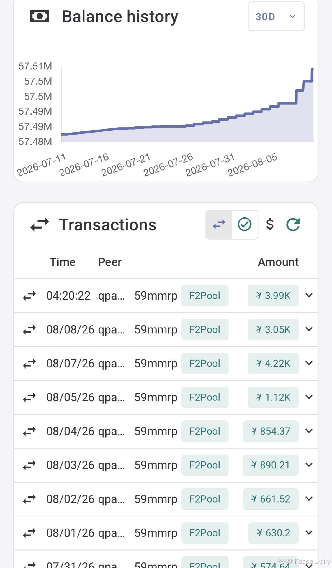Click transfer icon on 08/01/26 row
The height and width of the screenshot is (568, 332).
tap(29, 533)
